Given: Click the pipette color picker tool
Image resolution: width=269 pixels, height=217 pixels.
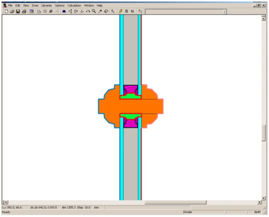Looking at the screenshot, I should [100, 11].
